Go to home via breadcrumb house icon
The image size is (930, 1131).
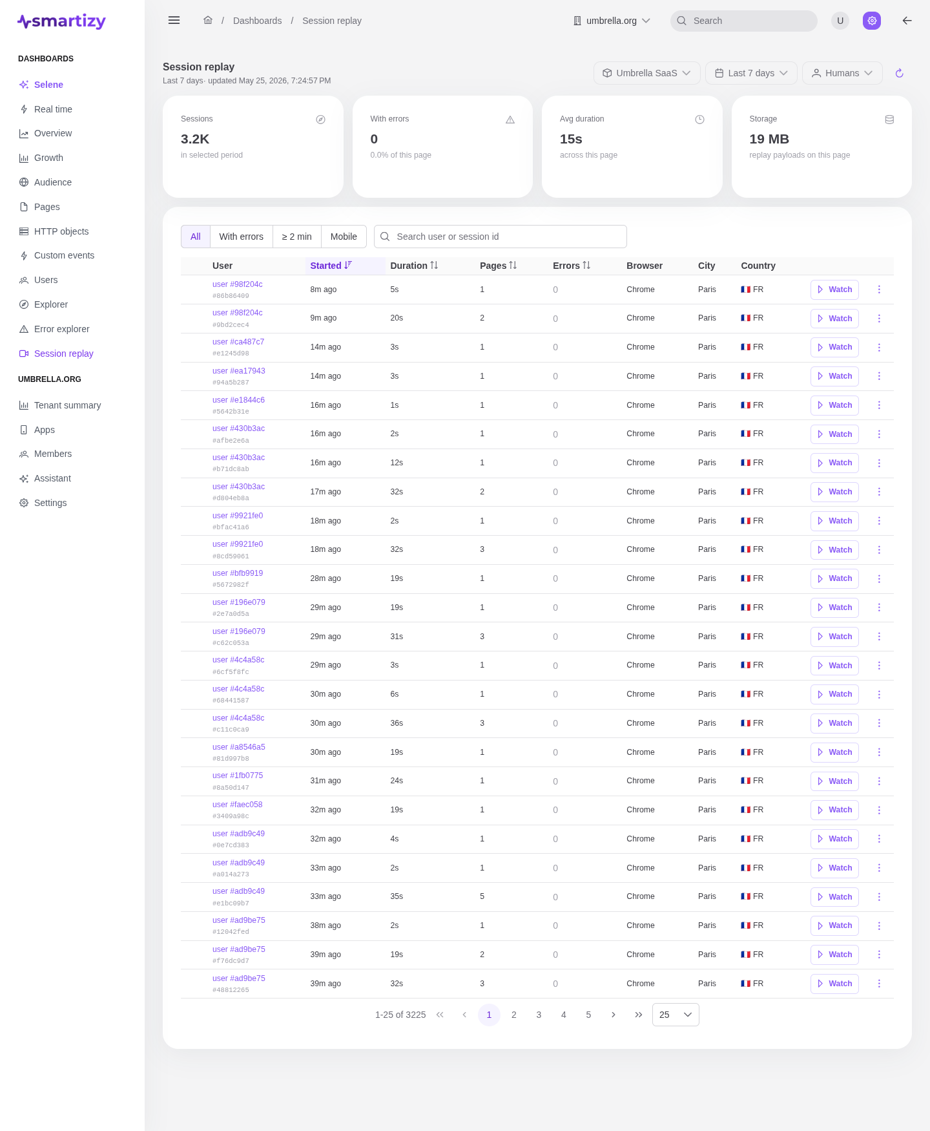tap(208, 21)
